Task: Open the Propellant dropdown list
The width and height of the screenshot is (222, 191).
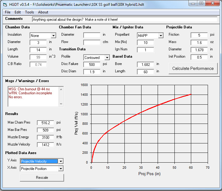Action: [160, 36]
